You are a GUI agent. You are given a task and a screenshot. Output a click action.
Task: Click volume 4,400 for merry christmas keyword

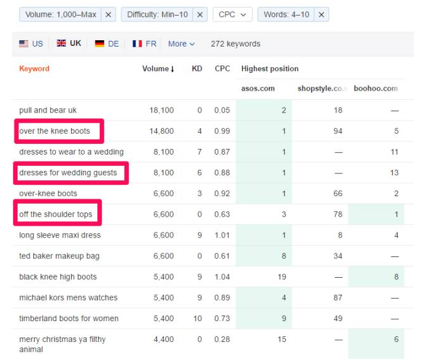point(163,339)
